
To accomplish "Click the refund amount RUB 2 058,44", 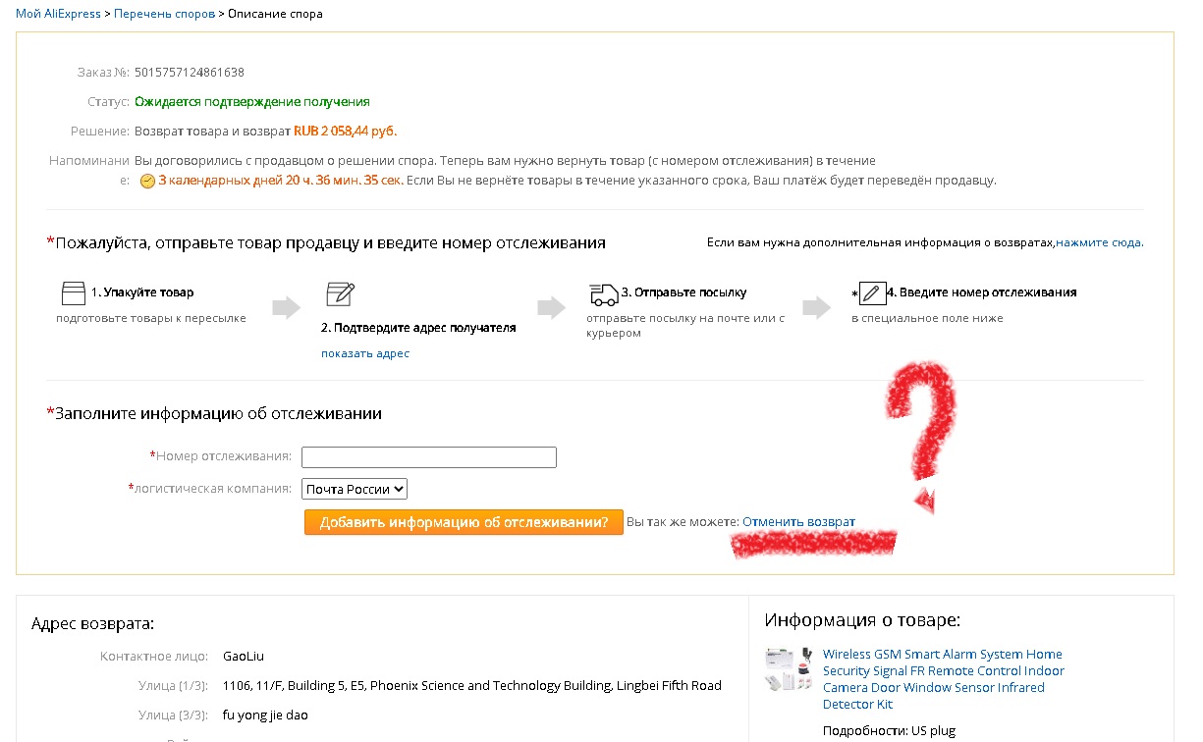I will (345, 132).
